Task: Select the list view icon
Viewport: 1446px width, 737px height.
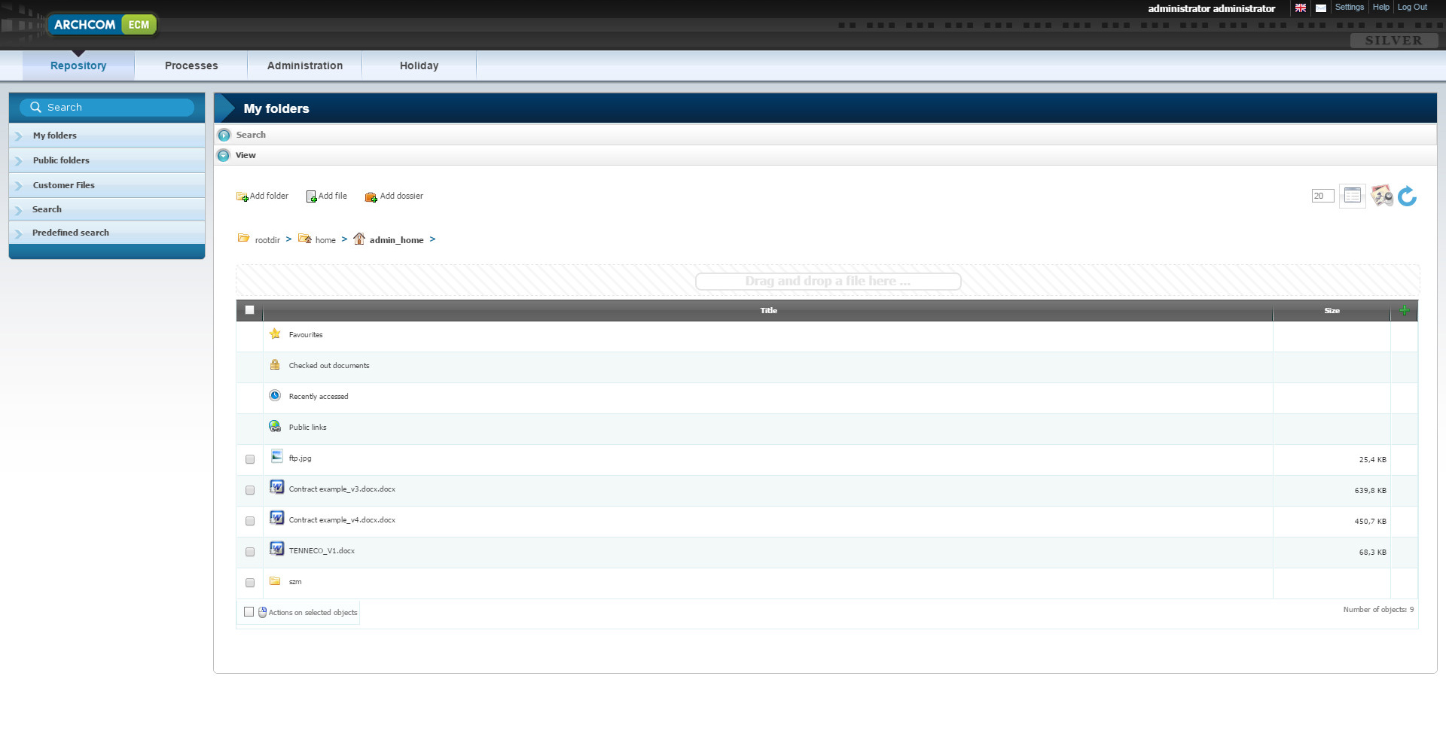Action: (1352, 196)
